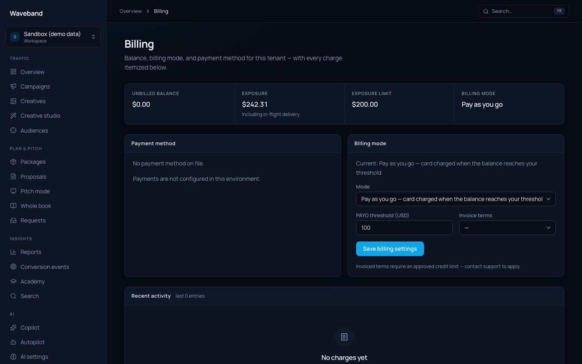
Task: Click the Creatives image icon
Action: pyautogui.click(x=13, y=101)
